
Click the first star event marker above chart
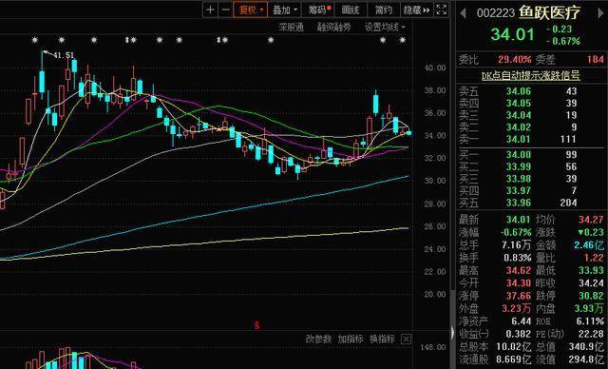(x=35, y=40)
